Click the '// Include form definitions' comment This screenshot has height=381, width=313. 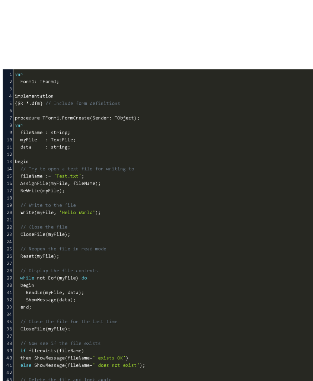tap(83, 103)
